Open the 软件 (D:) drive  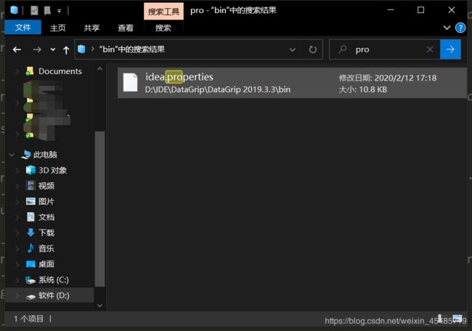[54, 295]
